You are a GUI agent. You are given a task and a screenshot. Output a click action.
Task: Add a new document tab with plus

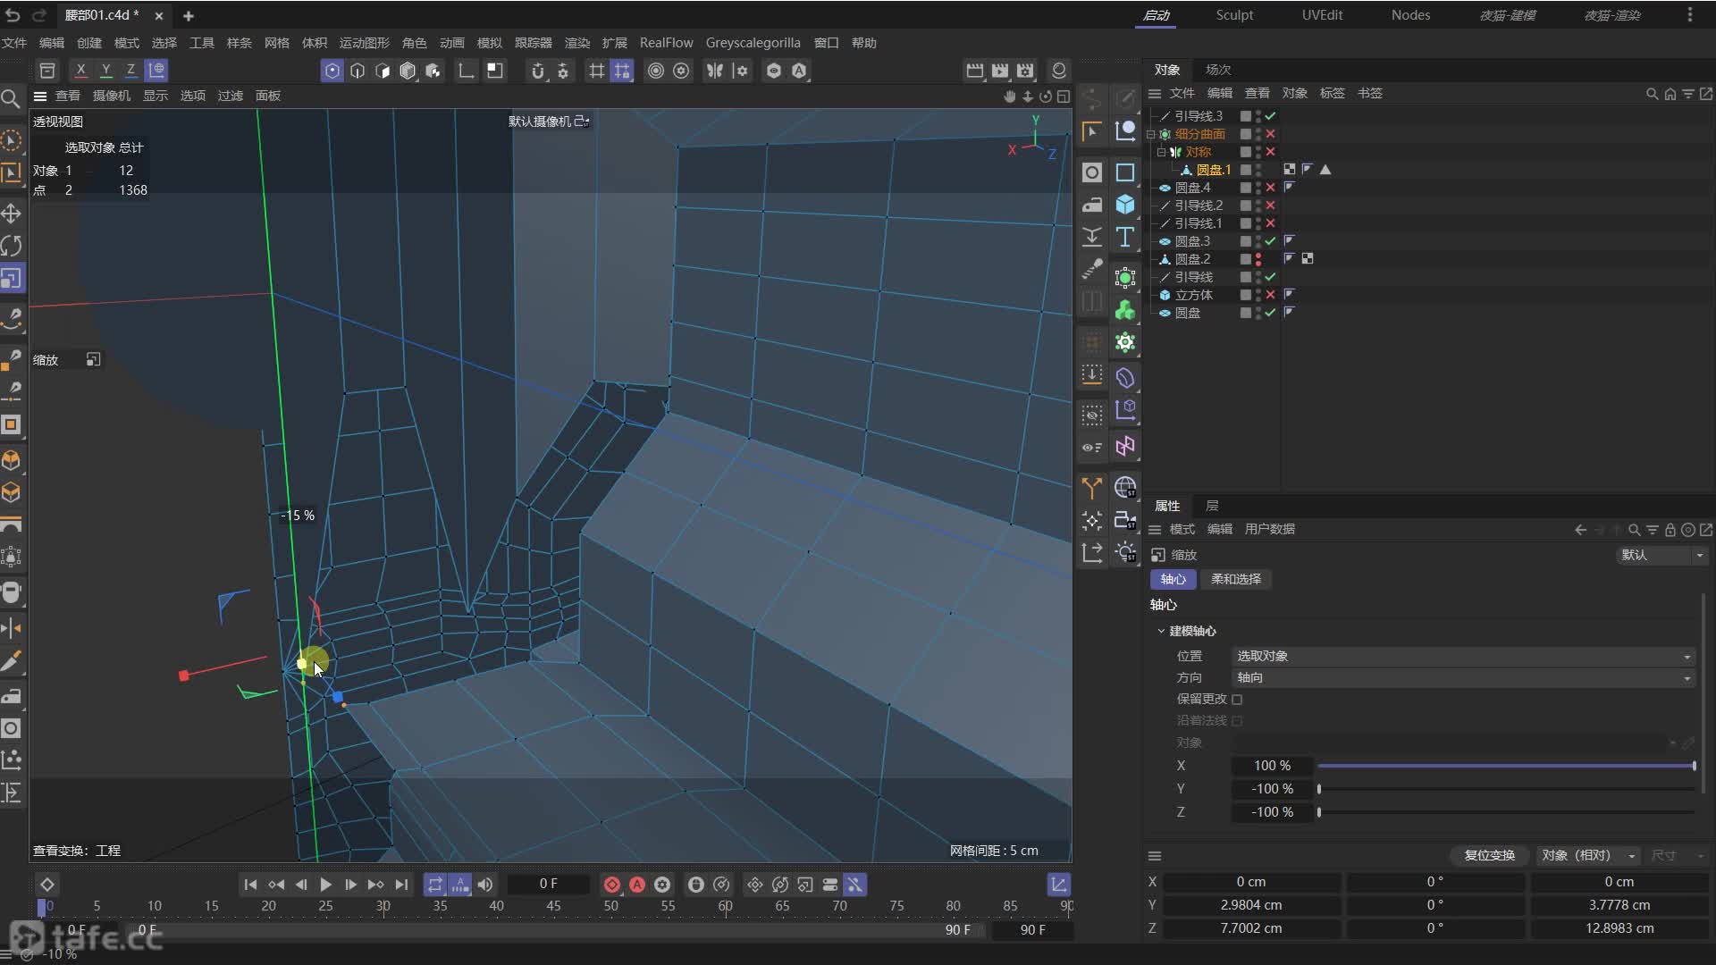coord(188,16)
